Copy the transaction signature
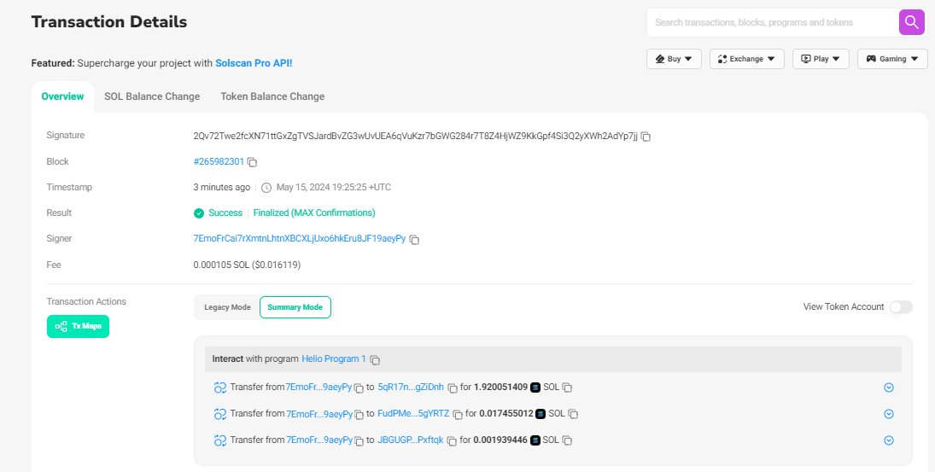Viewport: 935px width, 472px height. tap(646, 137)
